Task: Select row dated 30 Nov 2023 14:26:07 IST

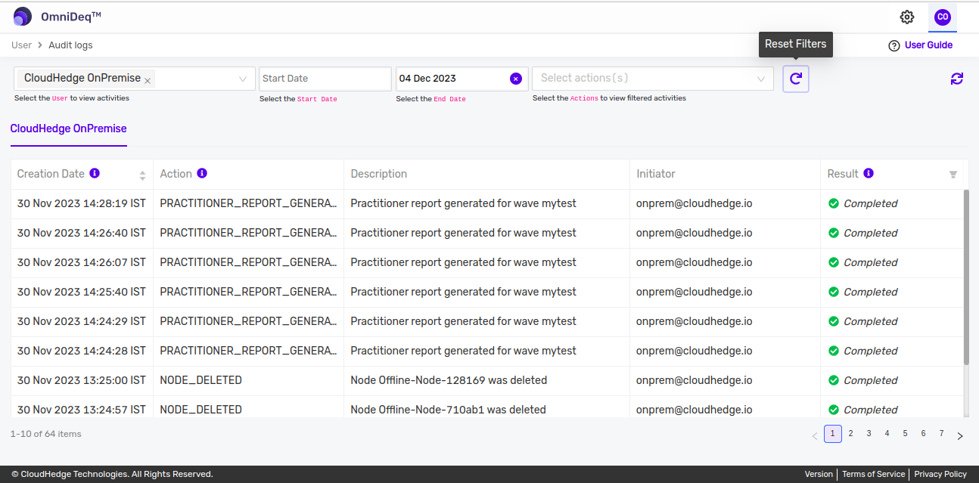Action: [x=487, y=262]
